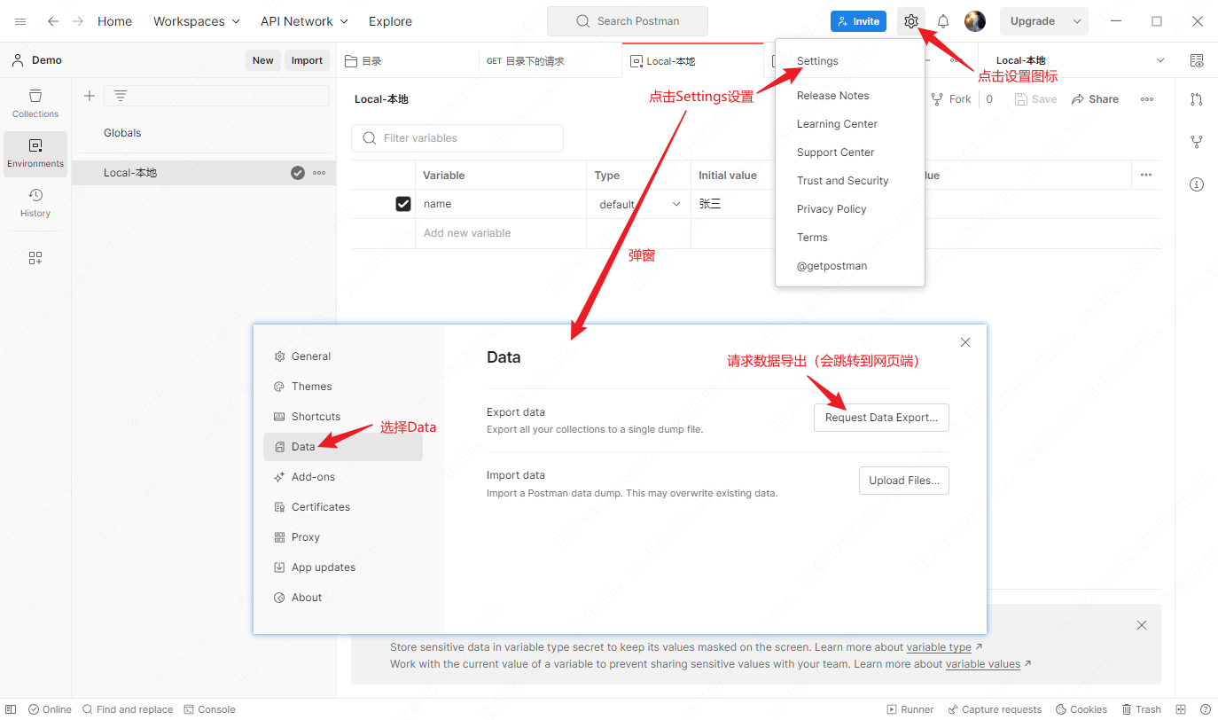The image size is (1218, 720).
Task: Go back with the left arrow
Action: pos(53,21)
